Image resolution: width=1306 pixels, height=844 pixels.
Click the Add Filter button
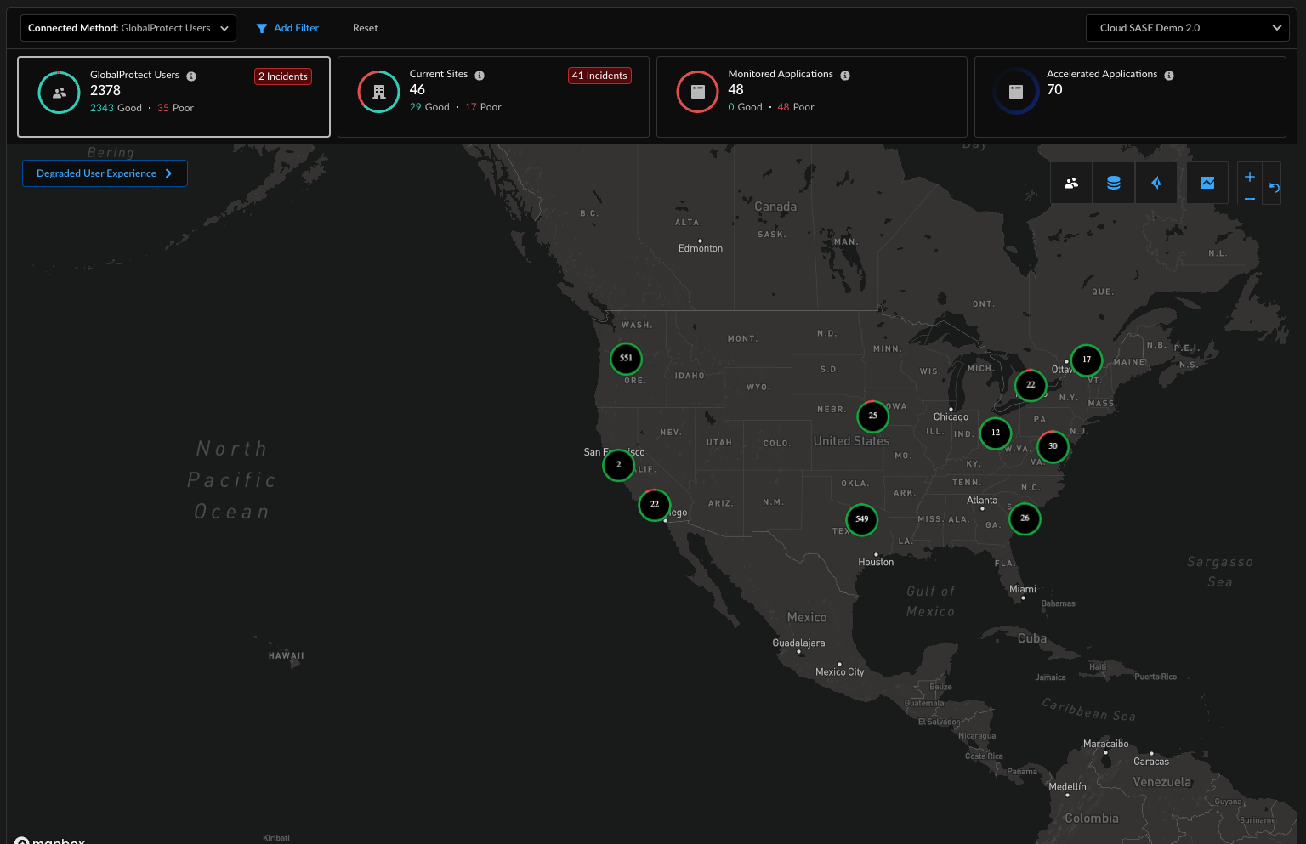coord(287,28)
